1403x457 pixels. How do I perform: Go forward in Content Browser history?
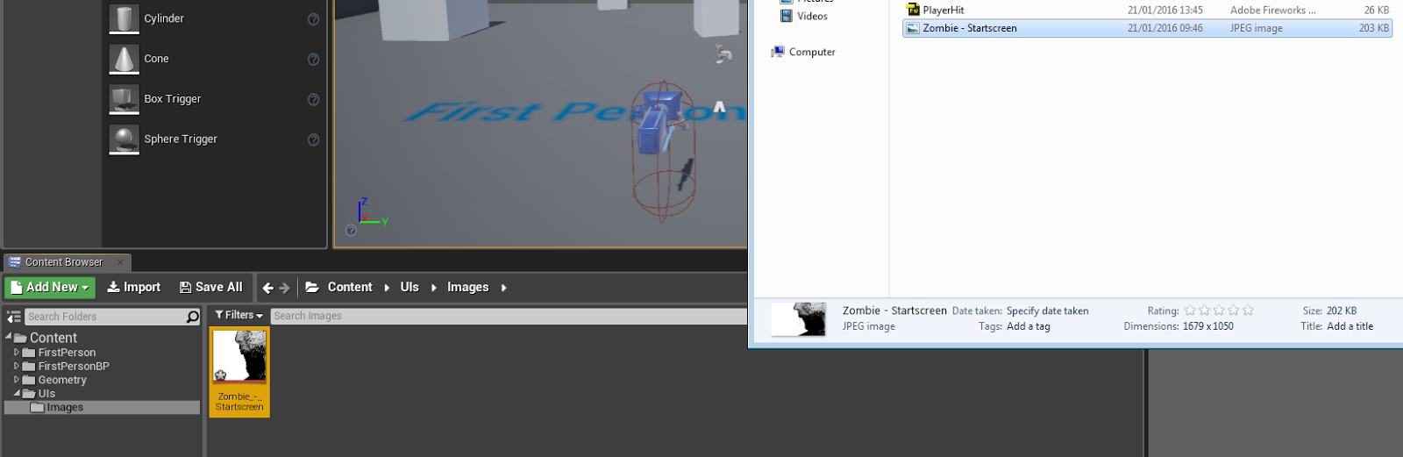284,288
